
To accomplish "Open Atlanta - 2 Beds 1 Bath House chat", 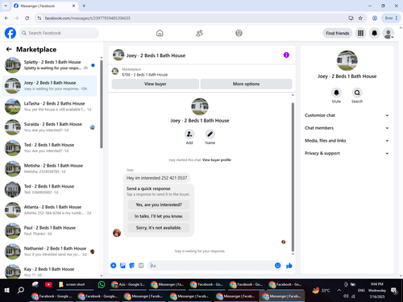I will (50, 209).
